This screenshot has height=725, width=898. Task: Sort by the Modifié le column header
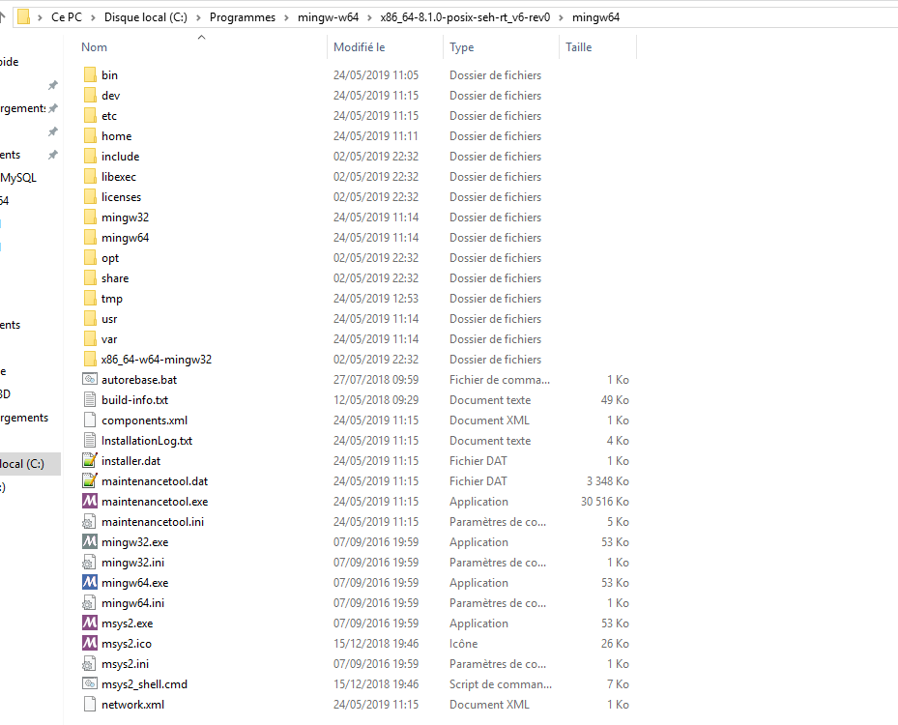click(x=359, y=47)
